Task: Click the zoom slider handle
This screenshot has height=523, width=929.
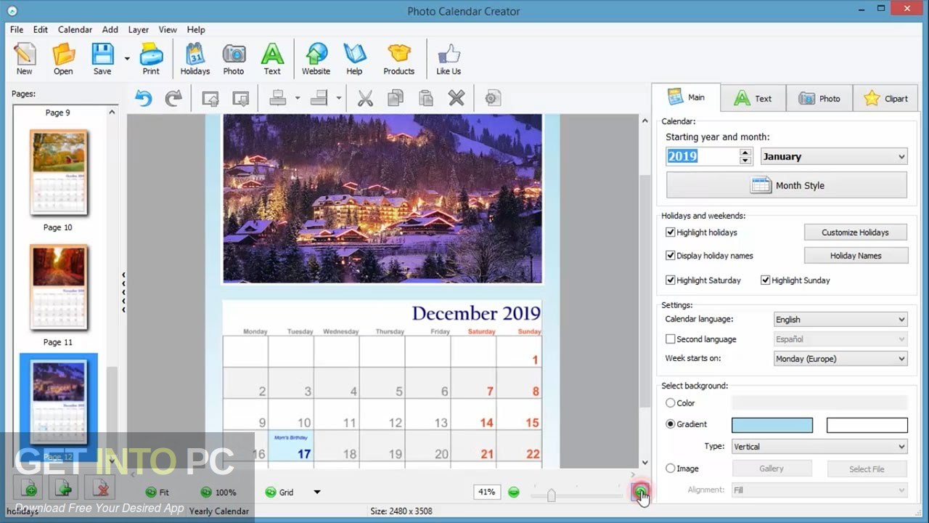Action: (552, 495)
